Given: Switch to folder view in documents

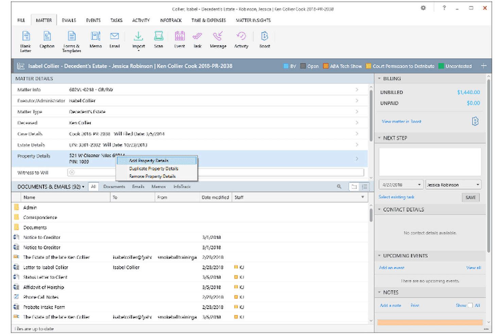Looking at the screenshot, I should click(354, 187).
